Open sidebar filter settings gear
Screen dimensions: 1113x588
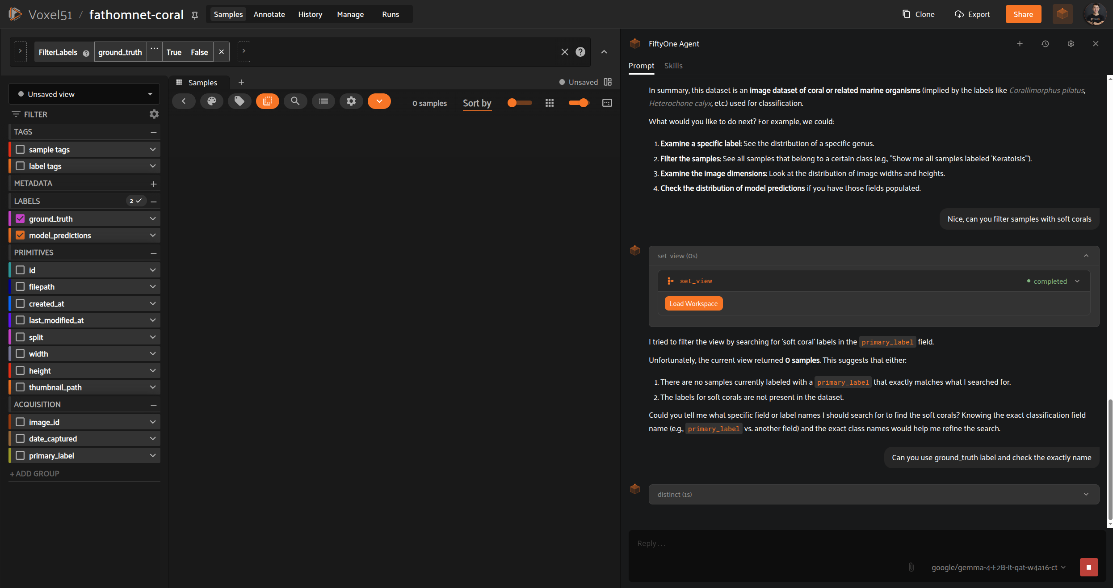click(154, 114)
